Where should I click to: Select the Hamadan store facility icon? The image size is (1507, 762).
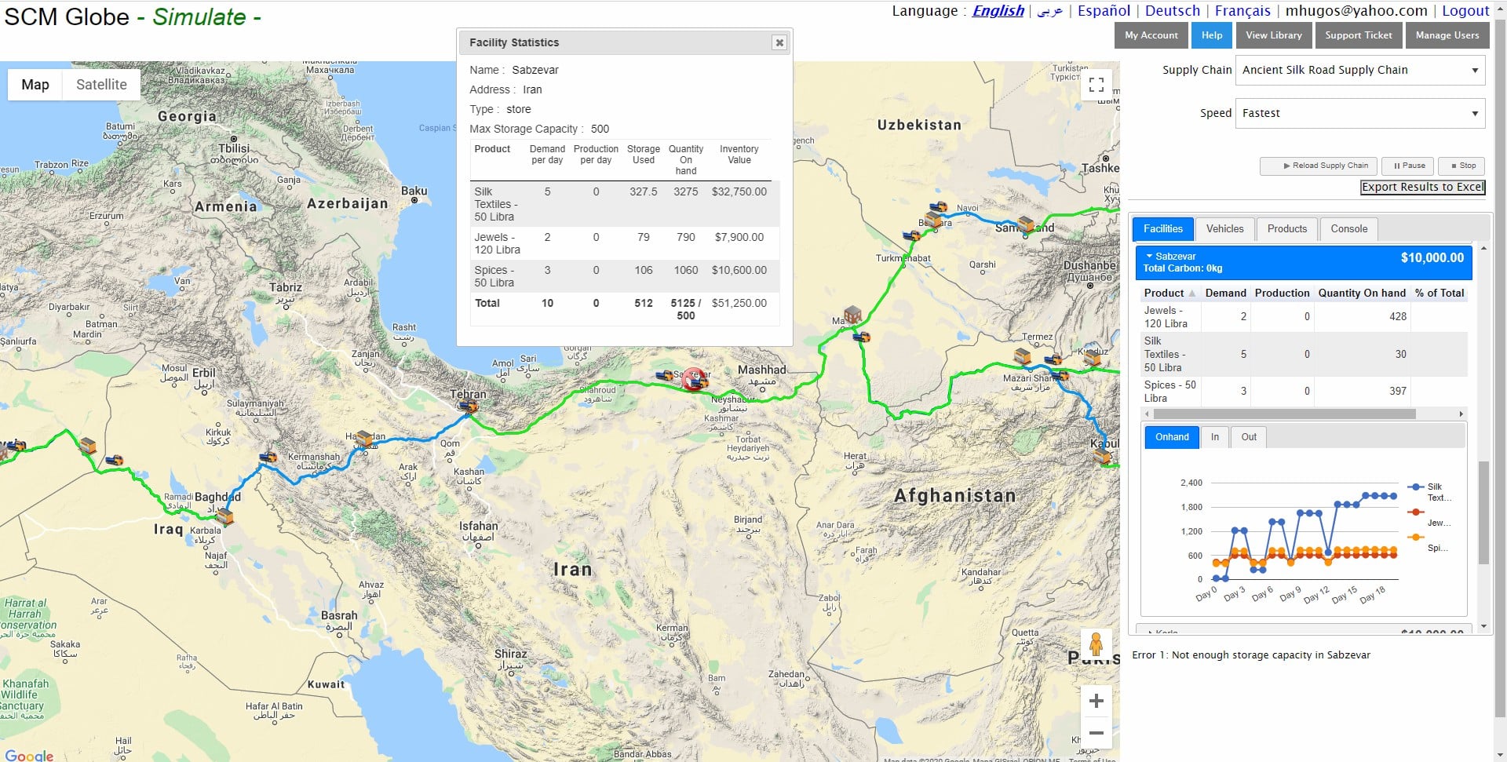(363, 437)
